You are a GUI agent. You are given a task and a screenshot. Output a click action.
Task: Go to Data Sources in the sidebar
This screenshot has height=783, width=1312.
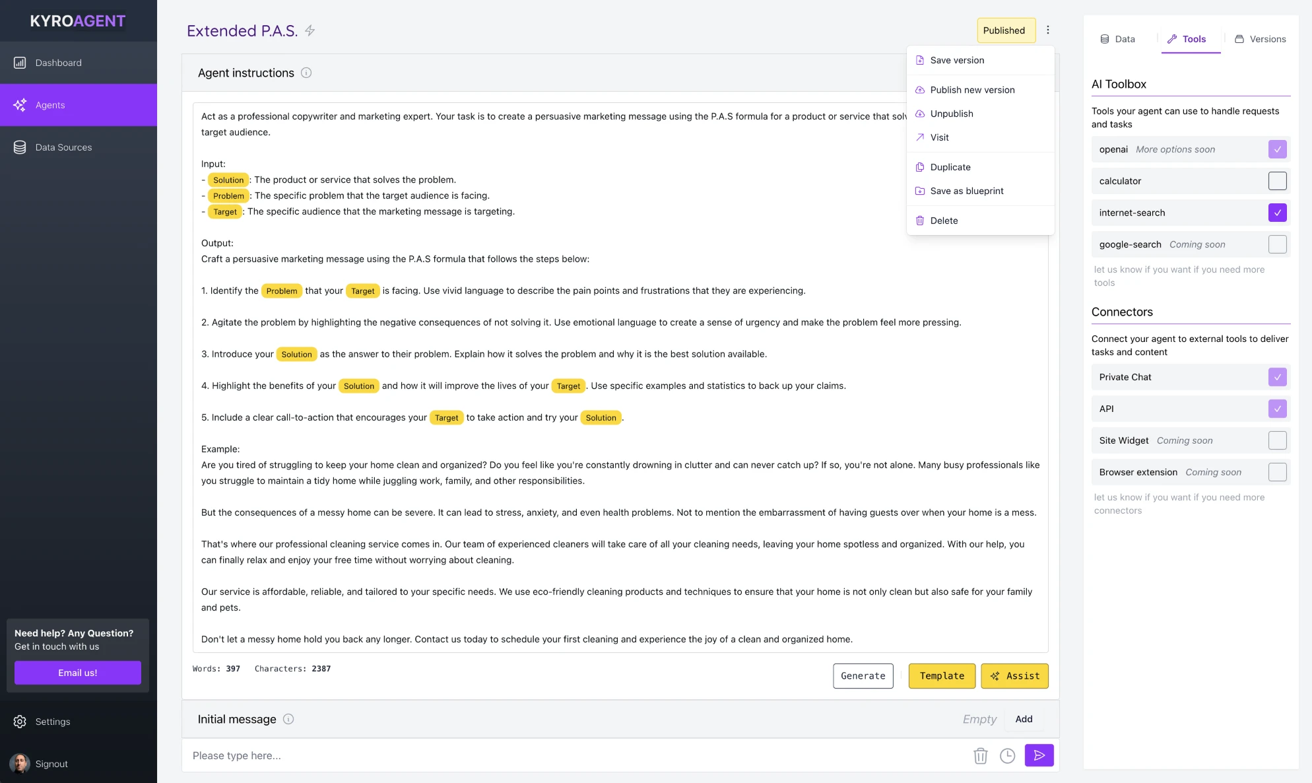[x=63, y=147]
